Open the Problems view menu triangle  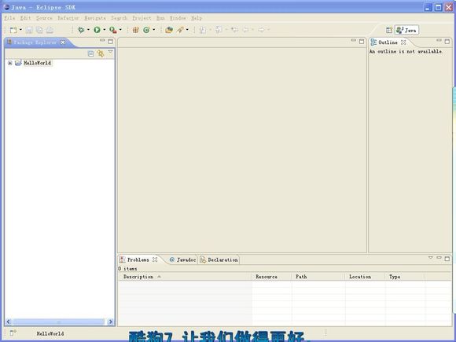(431, 258)
